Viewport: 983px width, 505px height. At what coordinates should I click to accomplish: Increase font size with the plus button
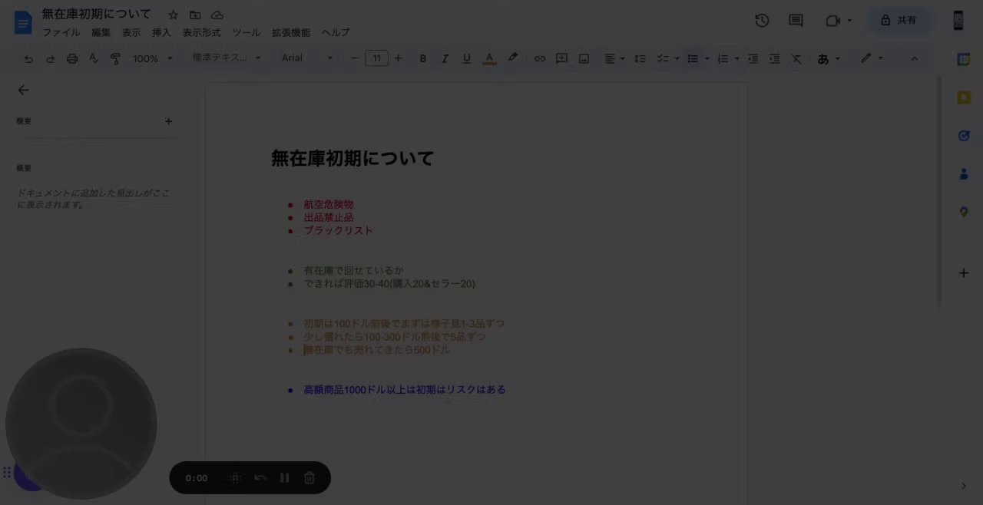[x=398, y=58]
